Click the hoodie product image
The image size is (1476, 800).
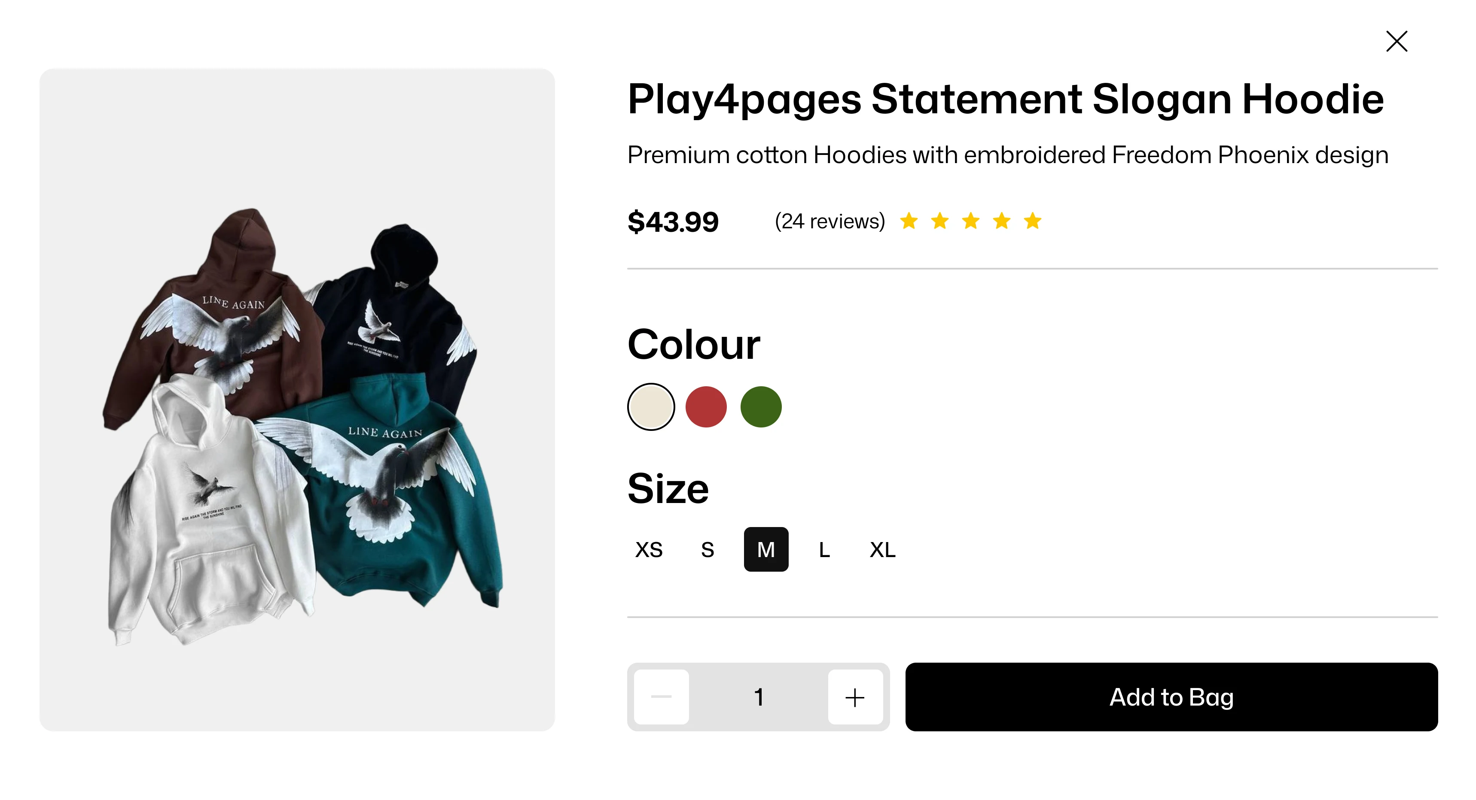coord(297,400)
